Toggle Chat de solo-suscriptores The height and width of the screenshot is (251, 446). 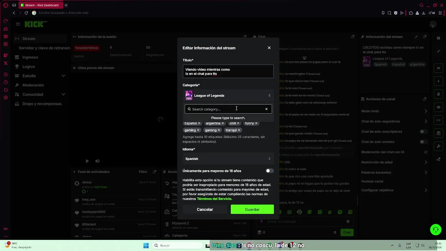[x=423, y=132]
